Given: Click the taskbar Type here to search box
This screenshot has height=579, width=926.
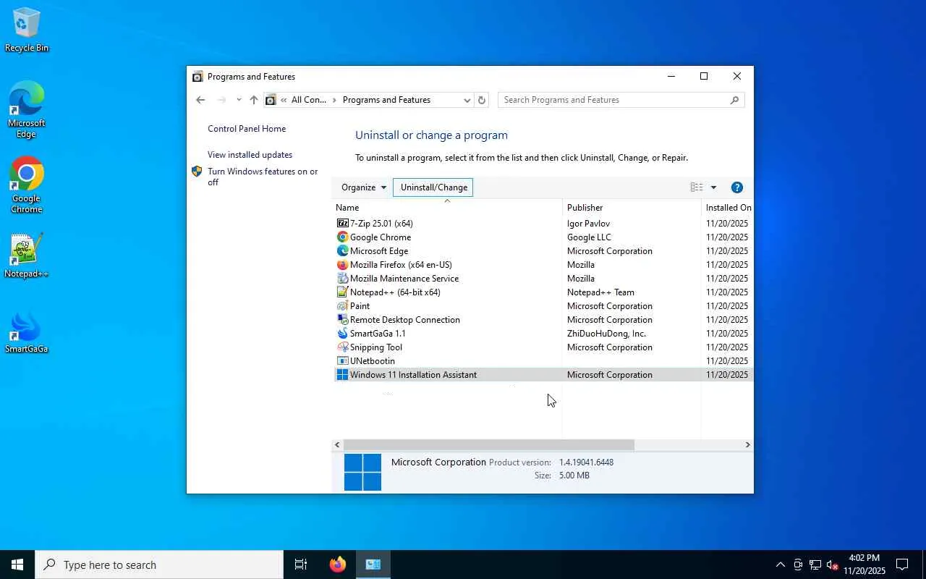Looking at the screenshot, I should click(x=159, y=565).
